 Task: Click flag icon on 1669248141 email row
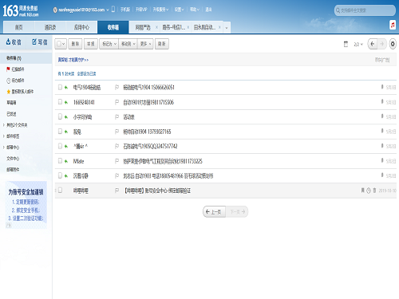(x=117, y=102)
